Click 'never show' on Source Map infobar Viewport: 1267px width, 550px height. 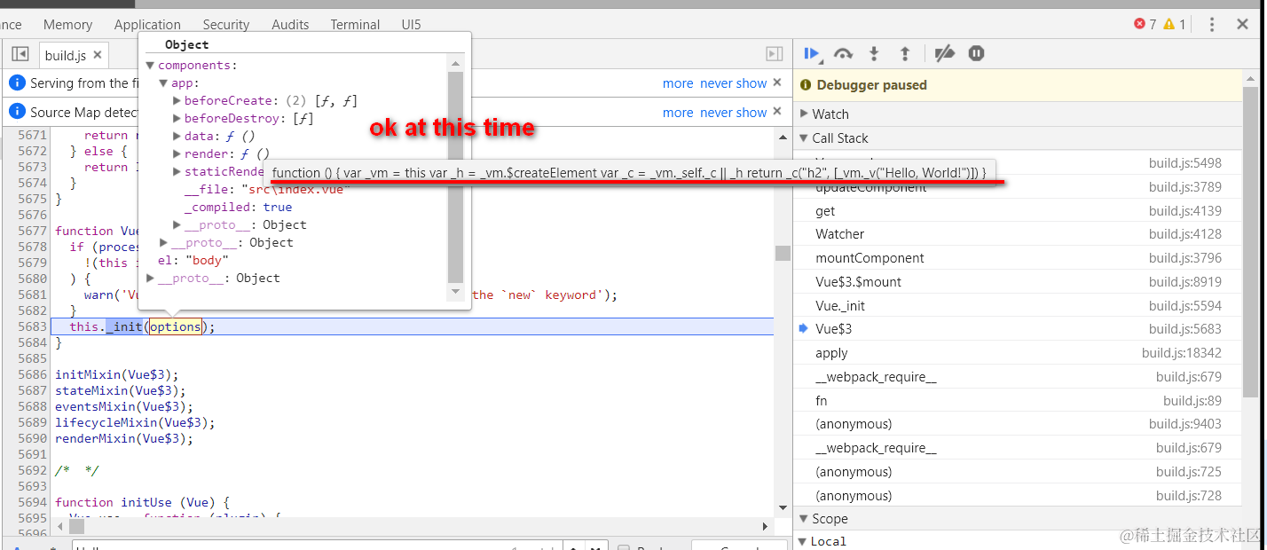(x=734, y=113)
